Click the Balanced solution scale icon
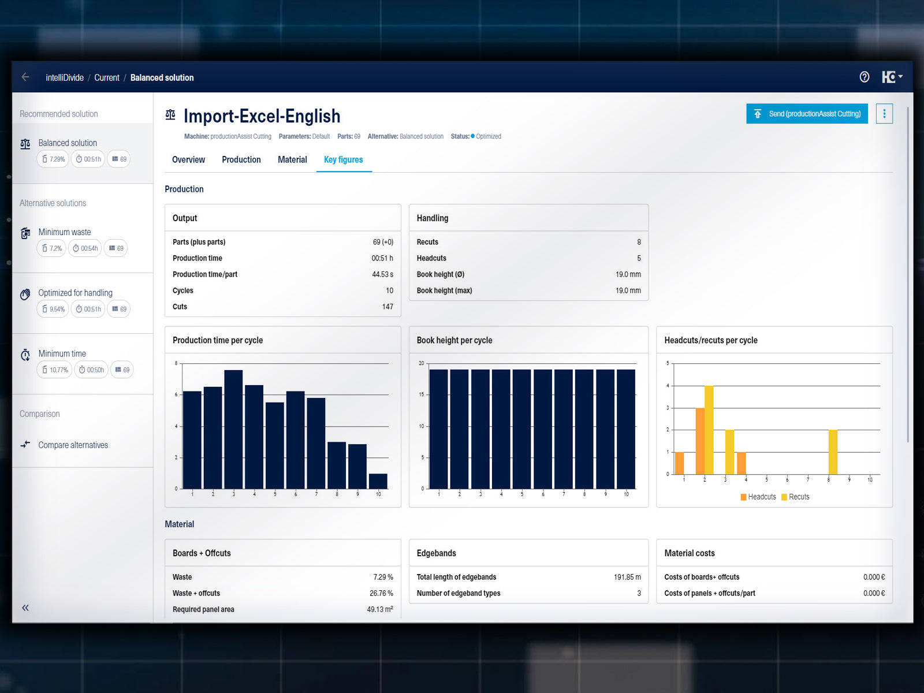The width and height of the screenshot is (924, 693). click(25, 144)
